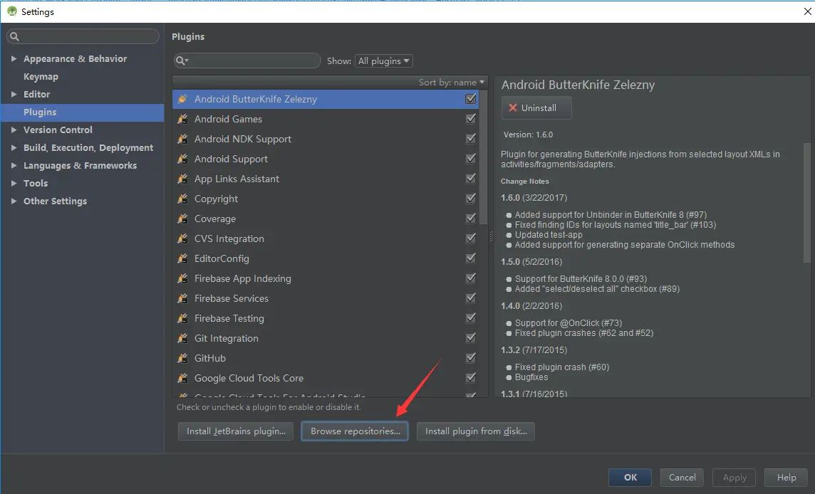The width and height of the screenshot is (815, 494).
Task: Click the Copyright plugin icon
Action: point(182,199)
